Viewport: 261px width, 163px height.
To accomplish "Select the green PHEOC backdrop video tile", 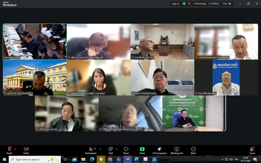I will [194, 113].
